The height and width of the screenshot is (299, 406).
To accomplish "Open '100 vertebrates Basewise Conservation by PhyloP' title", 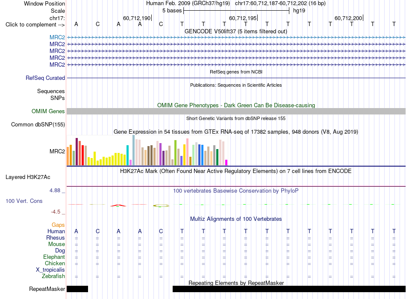I will [236, 191].
